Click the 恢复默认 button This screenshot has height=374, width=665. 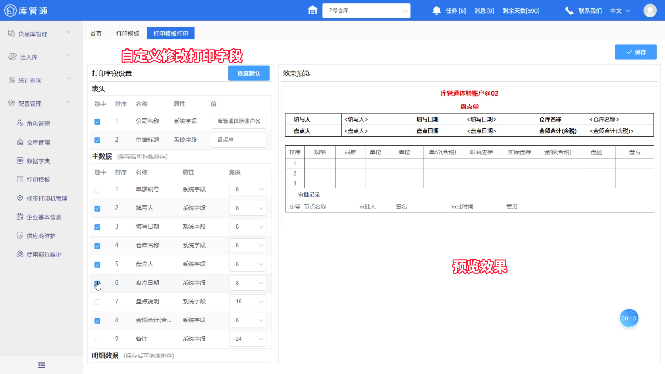[249, 73]
